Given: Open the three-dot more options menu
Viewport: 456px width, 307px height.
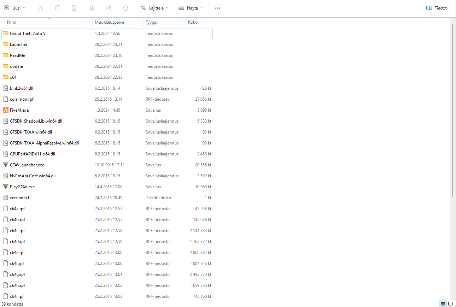Looking at the screenshot, I should coord(217,8).
